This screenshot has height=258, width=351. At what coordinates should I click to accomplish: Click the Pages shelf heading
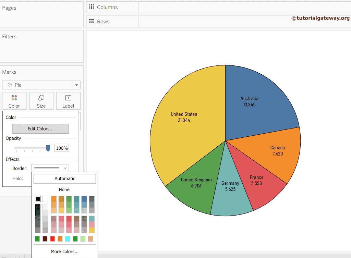9,8
